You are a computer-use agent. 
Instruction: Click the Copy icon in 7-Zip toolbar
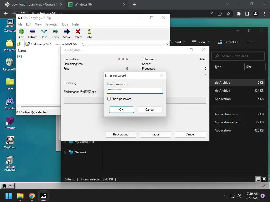55,32
